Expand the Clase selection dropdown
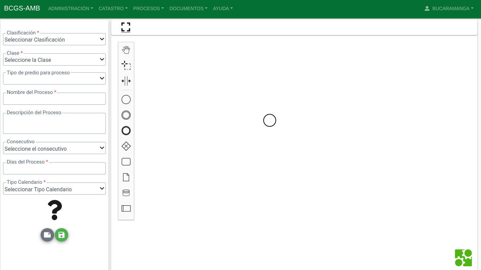481x270 pixels. click(x=54, y=59)
